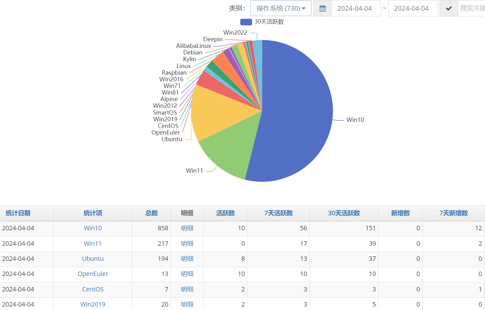This screenshot has height=310, width=485.
Task: Open 明细 details for Win11 row
Action: (187, 244)
